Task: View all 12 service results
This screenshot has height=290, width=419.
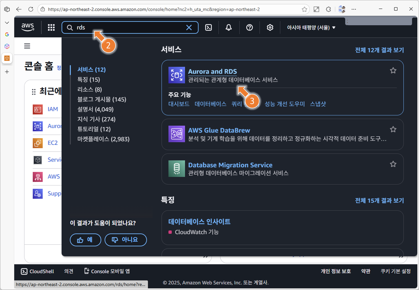Action: 379,50
